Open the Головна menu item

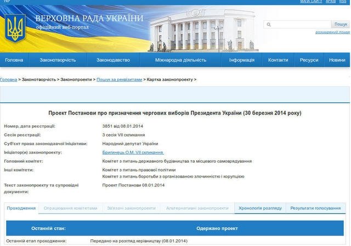(x=14, y=60)
